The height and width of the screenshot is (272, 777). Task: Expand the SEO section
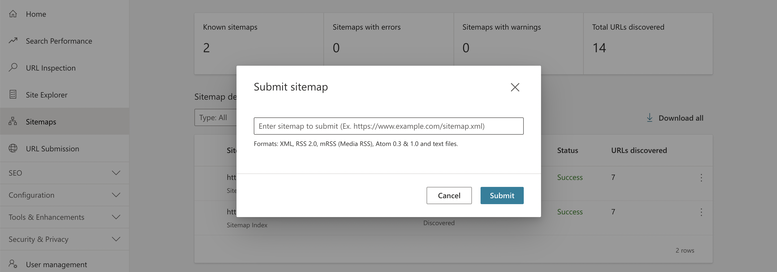click(65, 173)
